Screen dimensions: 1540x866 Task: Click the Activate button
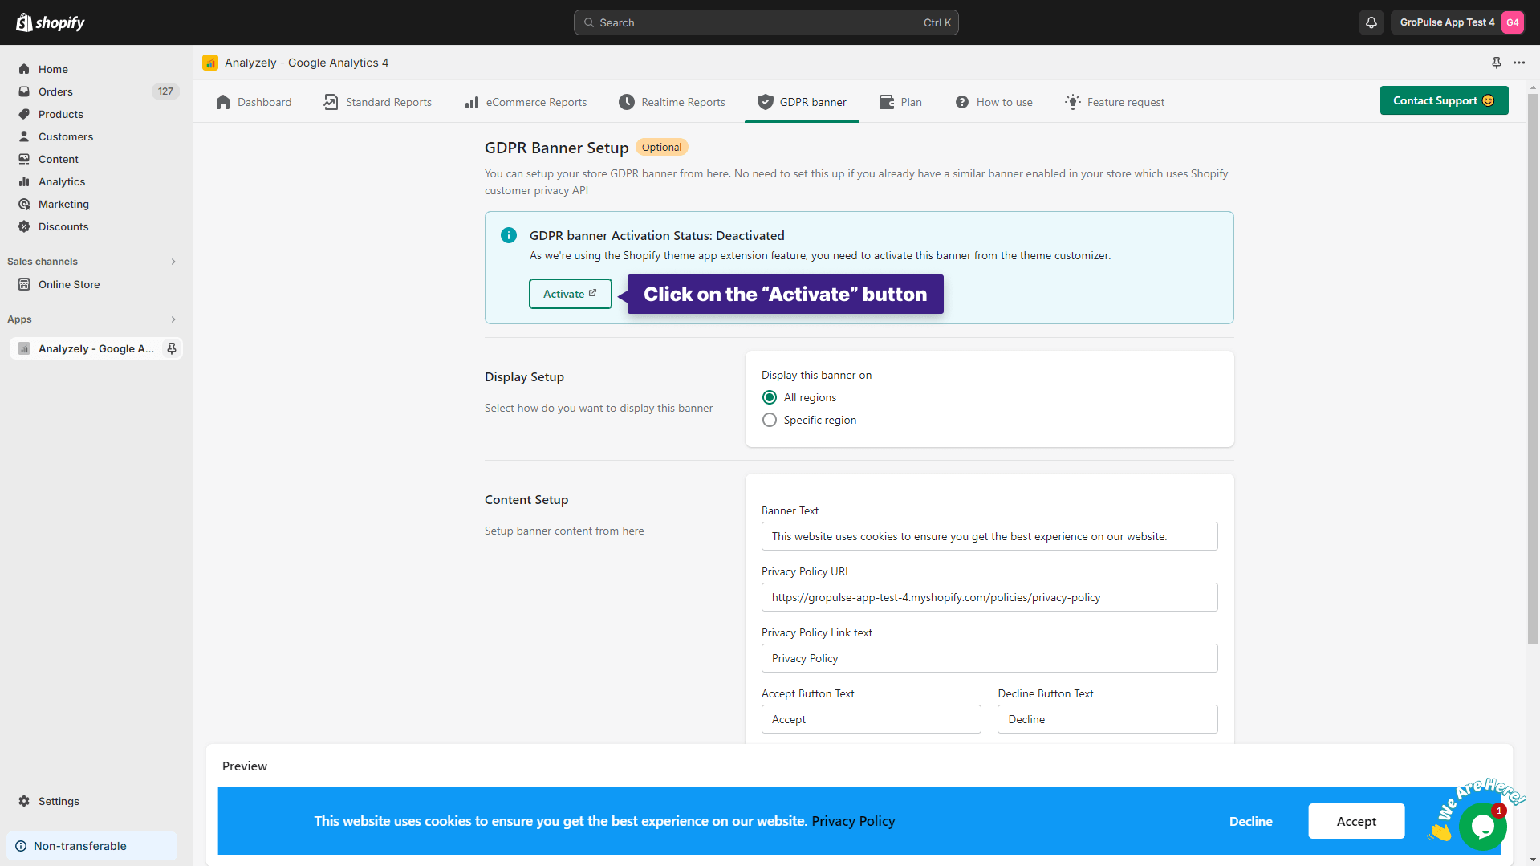click(570, 294)
